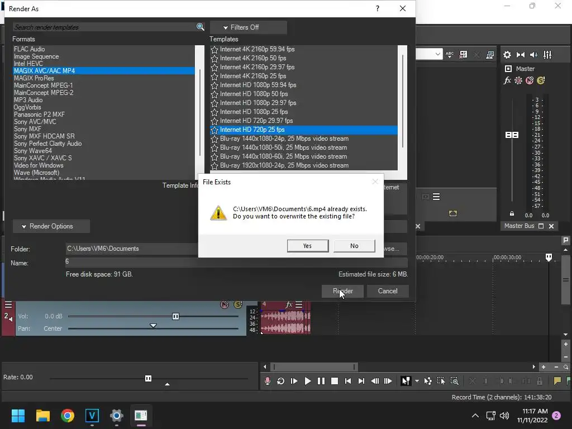Image resolution: width=572 pixels, height=429 pixels.
Task: Click Templates list scrollbar
Action: coord(402,101)
